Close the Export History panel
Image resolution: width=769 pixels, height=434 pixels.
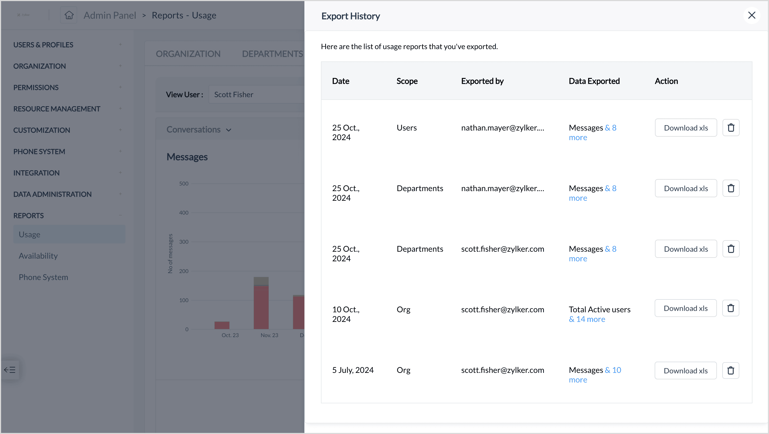pos(751,15)
